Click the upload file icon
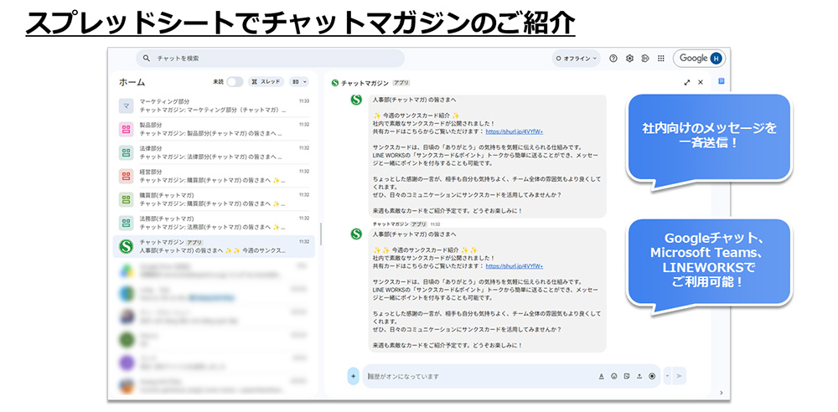The image size is (838, 412). (x=639, y=376)
